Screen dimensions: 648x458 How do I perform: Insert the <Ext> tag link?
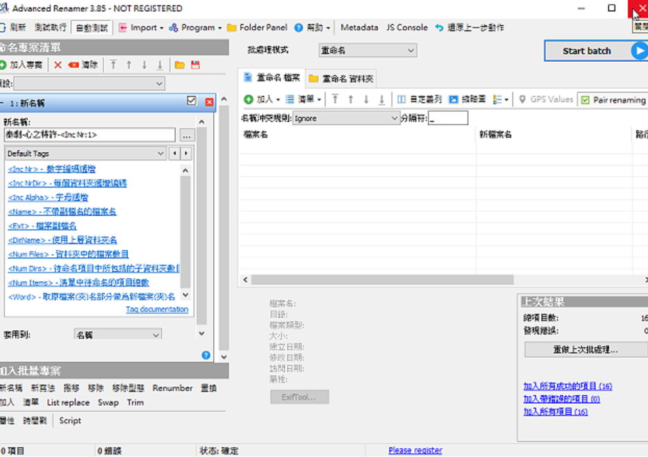pos(42,226)
